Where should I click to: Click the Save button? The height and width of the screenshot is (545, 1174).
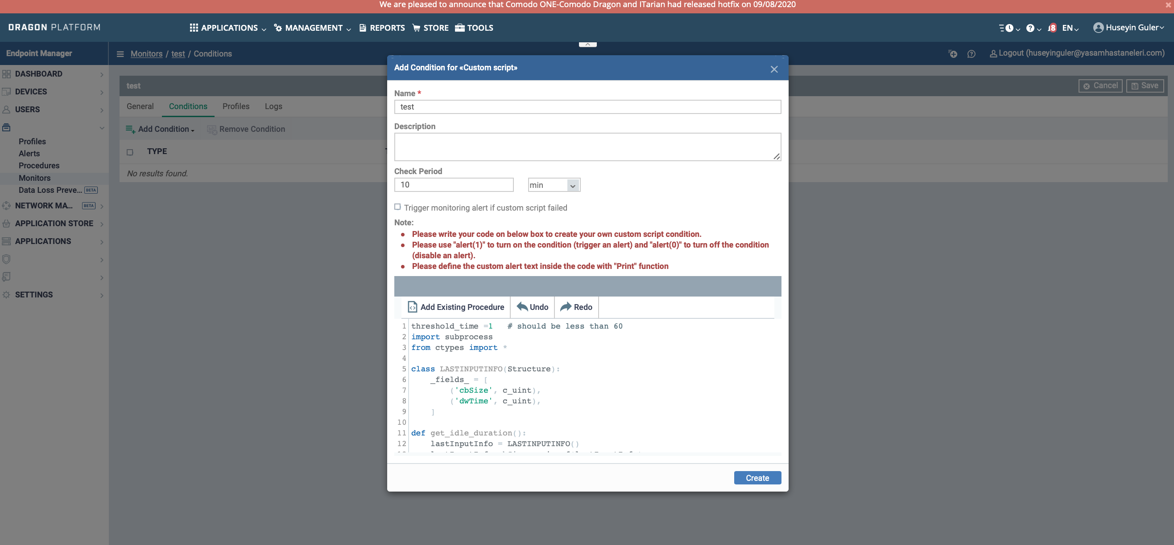coord(1145,85)
